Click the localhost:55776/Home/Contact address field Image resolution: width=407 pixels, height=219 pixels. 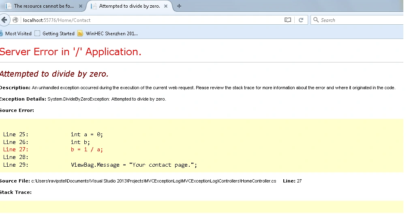point(153,20)
